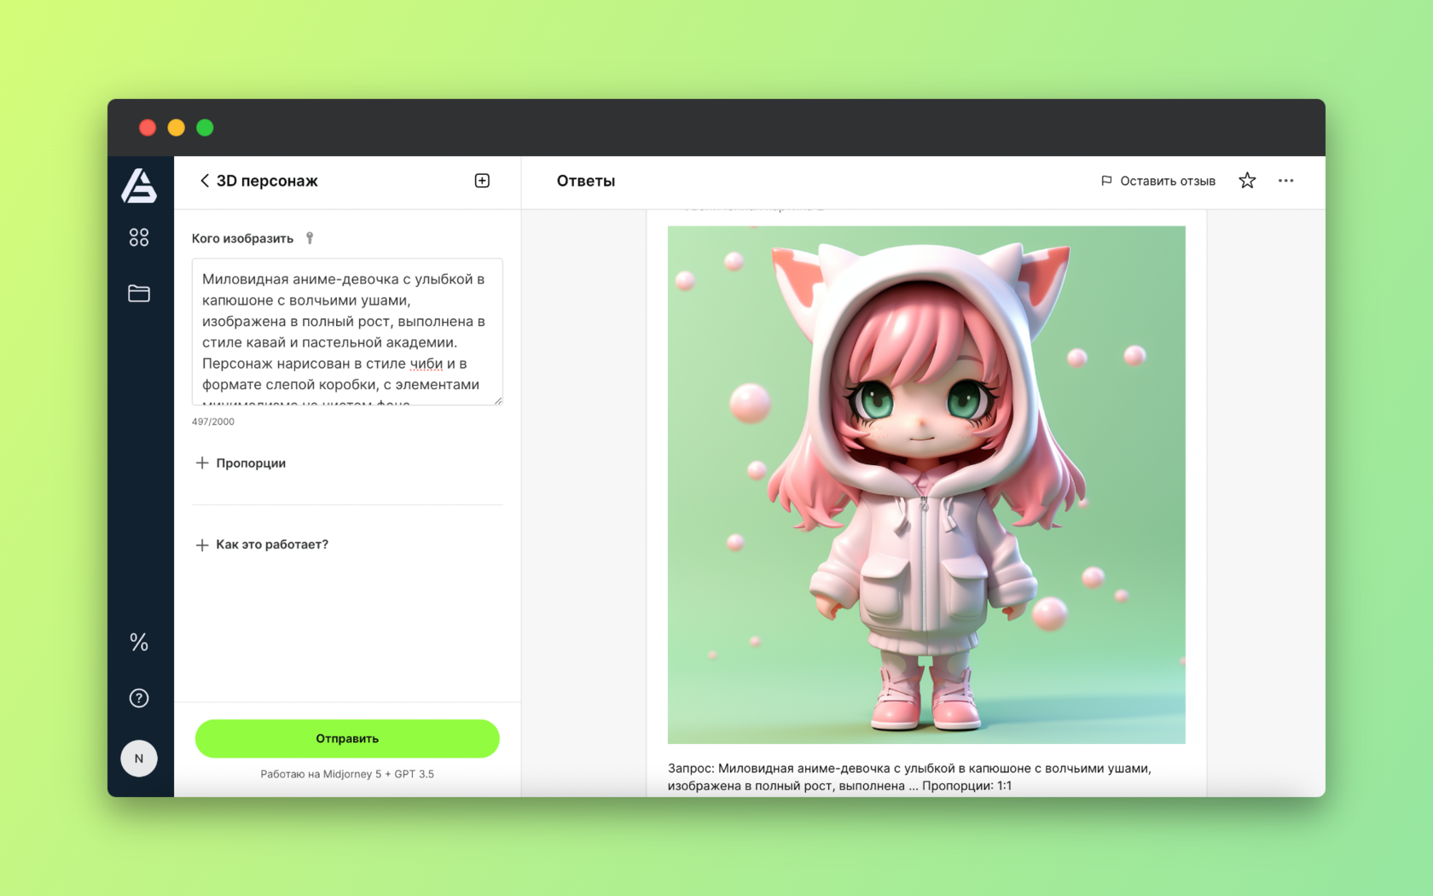Click the flag icon for feedback
This screenshot has height=896, width=1433.
point(1106,181)
